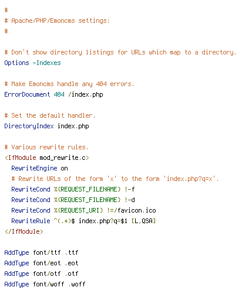Click the '[L,QSA]' flags text
The image size is (242, 294).
(143, 221)
